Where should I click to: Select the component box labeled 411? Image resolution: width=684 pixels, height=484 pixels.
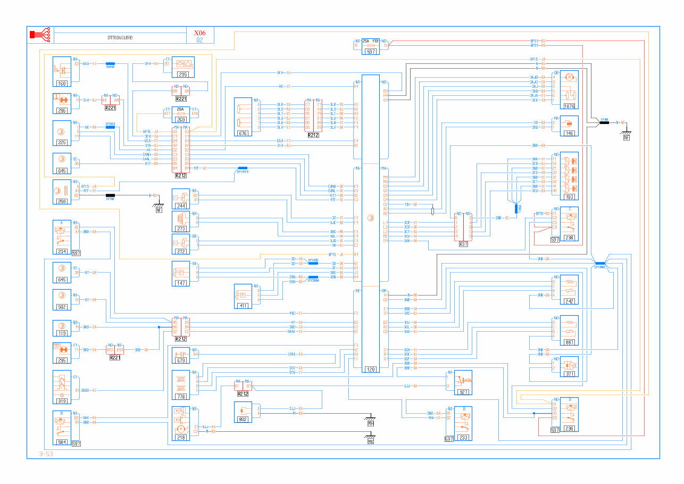(x=244, y=297)
